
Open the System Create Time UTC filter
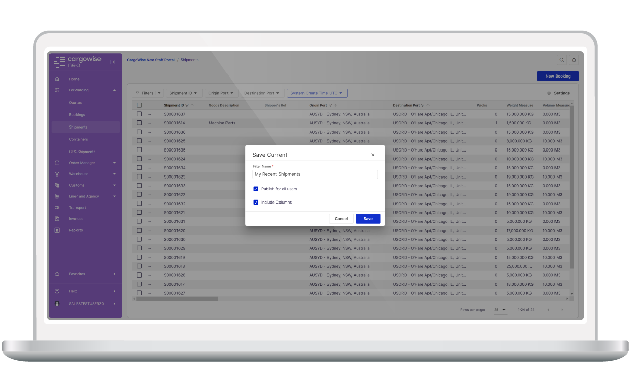[x=317, y=93]
